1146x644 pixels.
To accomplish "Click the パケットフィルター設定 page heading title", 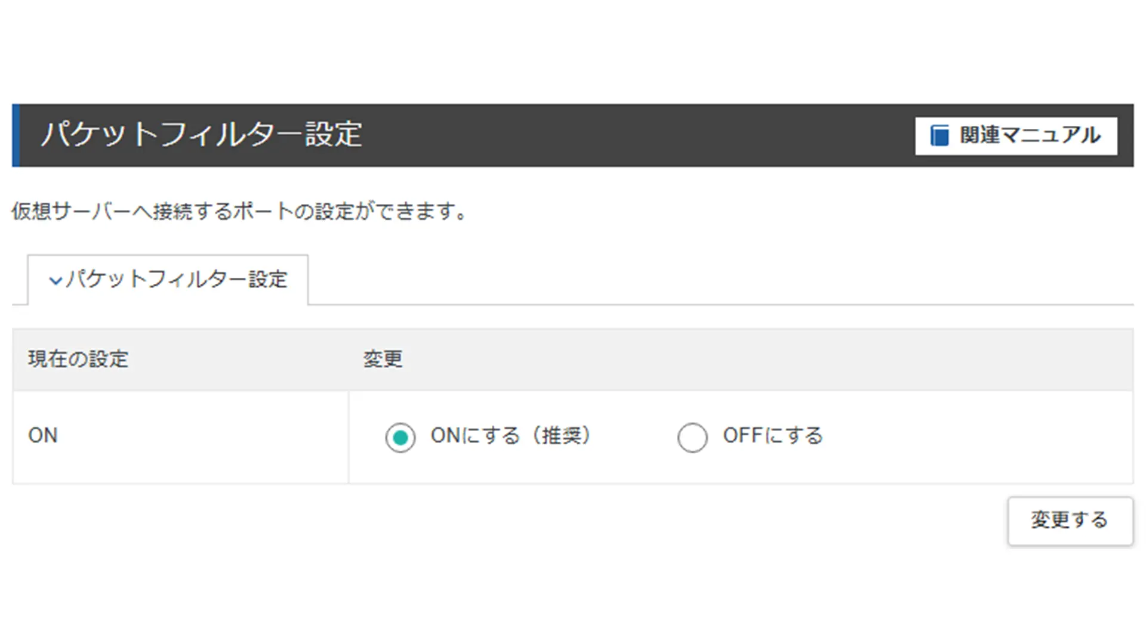I will [x=201, y=134].
